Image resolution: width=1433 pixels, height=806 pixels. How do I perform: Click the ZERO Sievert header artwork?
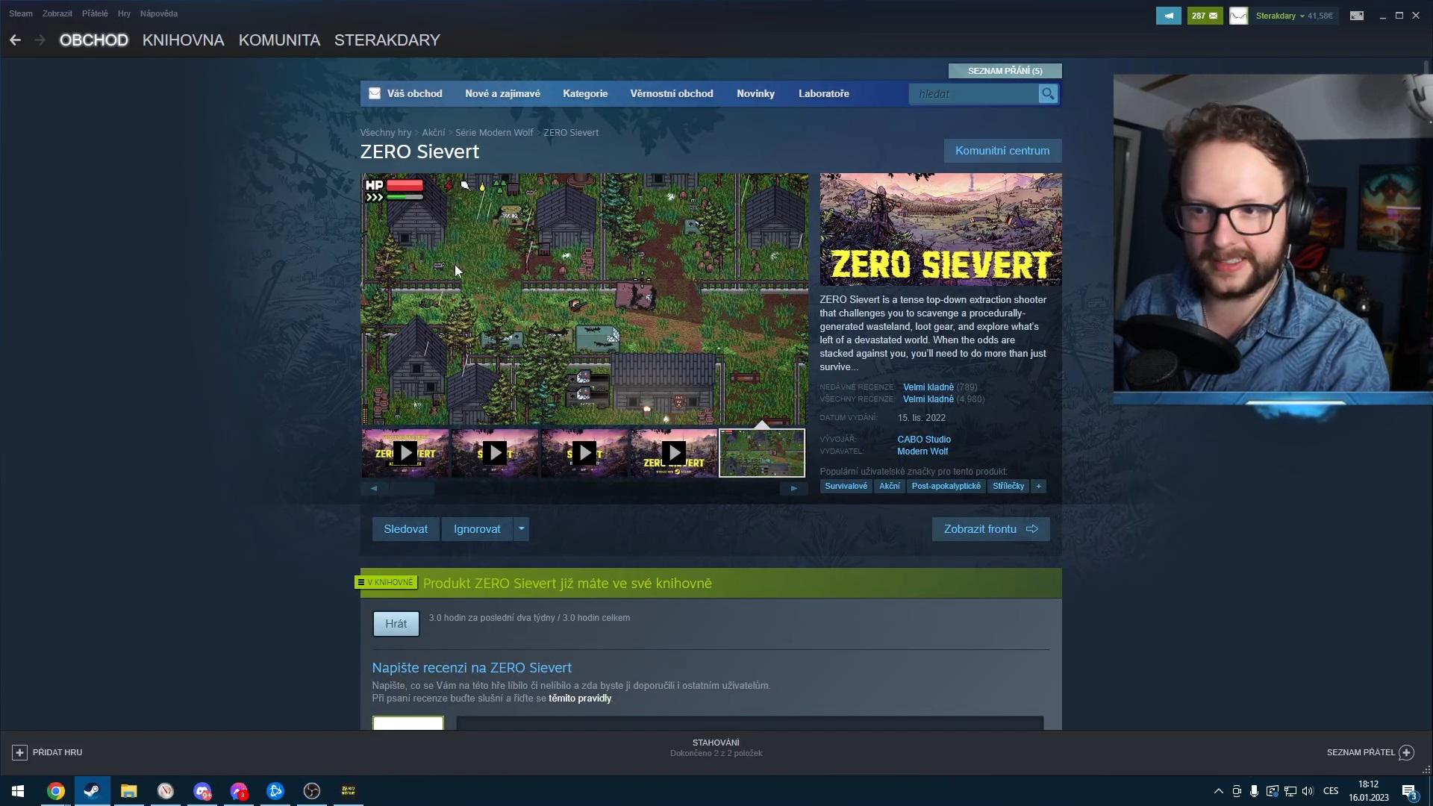(940, 230)
